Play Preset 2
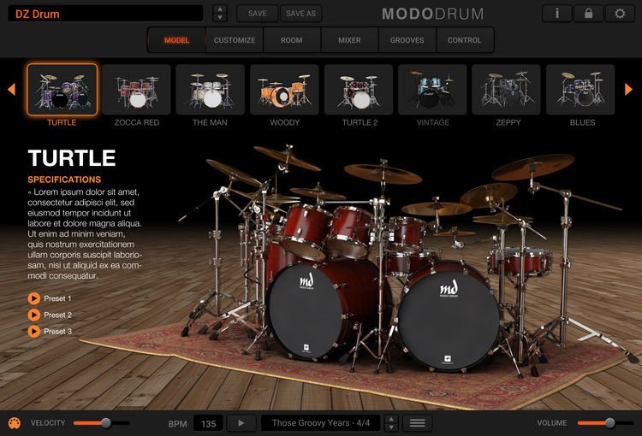The height and width of the screenshot is (436, 642). [34, 315]
